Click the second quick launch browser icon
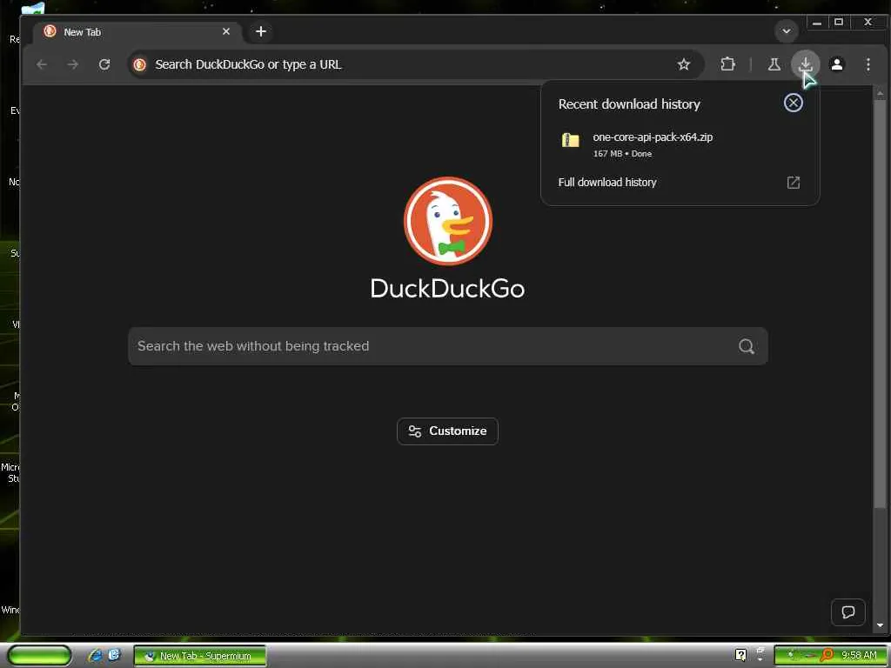The width and height of the screenshot is (891, 668). [x=114, y=656]
